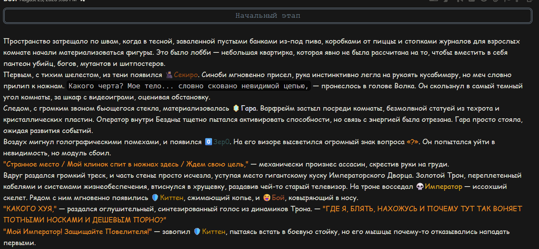Screen dimensions: 539x249
Task: Click text 'ожидая развития событий.'
Action: pyautogui.click(x=48, y=131)
